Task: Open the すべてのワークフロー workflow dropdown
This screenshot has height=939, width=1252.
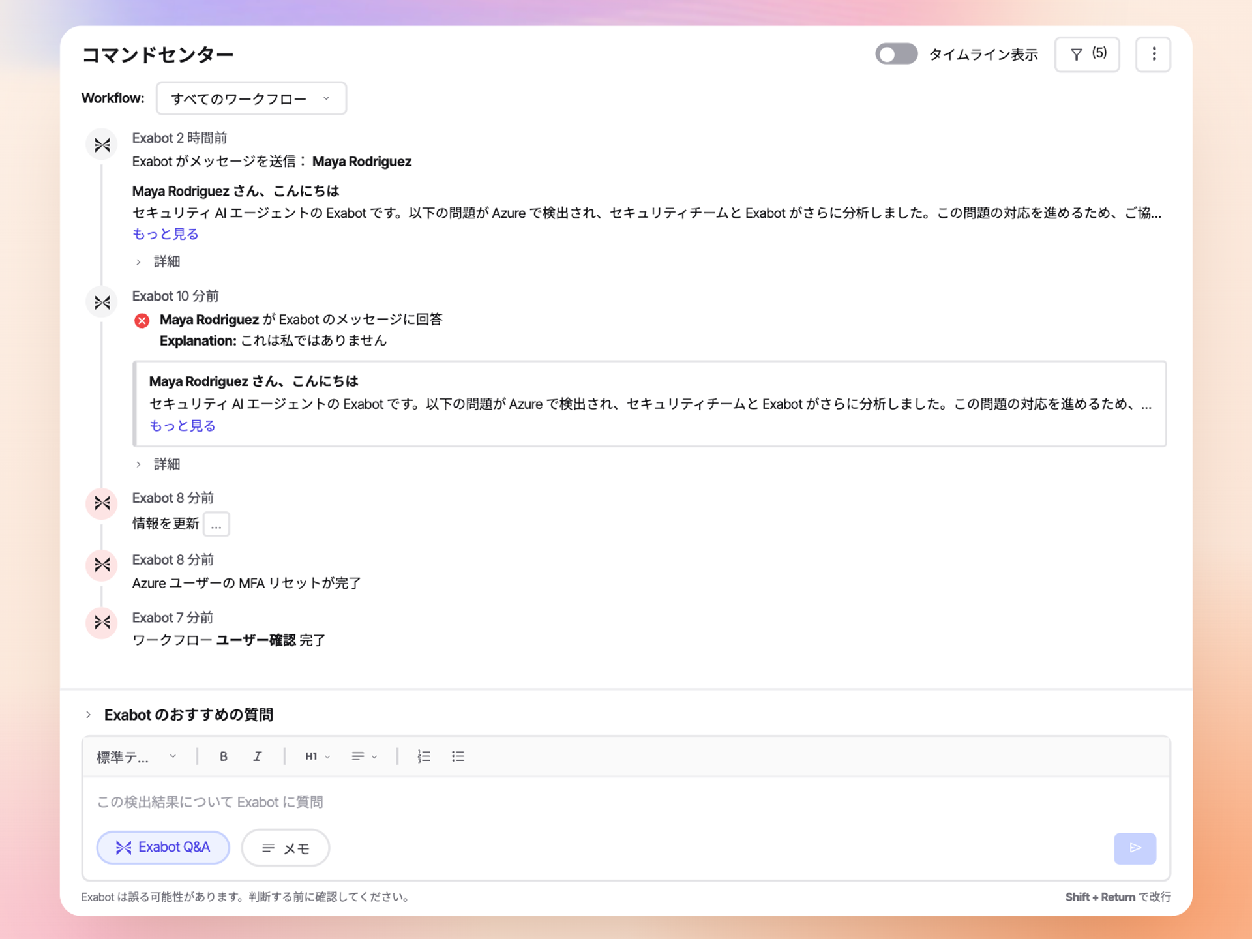Action: click(x=251, y=98)
